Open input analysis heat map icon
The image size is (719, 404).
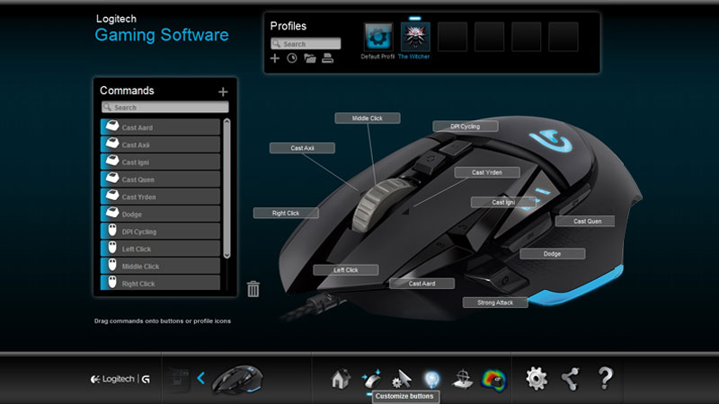tap(493, 380)
